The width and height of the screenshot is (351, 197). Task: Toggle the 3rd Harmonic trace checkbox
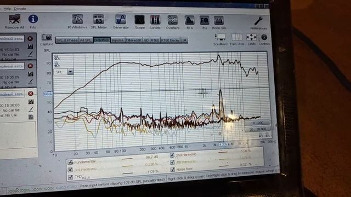pyautogui.click(x=70, y=170)
